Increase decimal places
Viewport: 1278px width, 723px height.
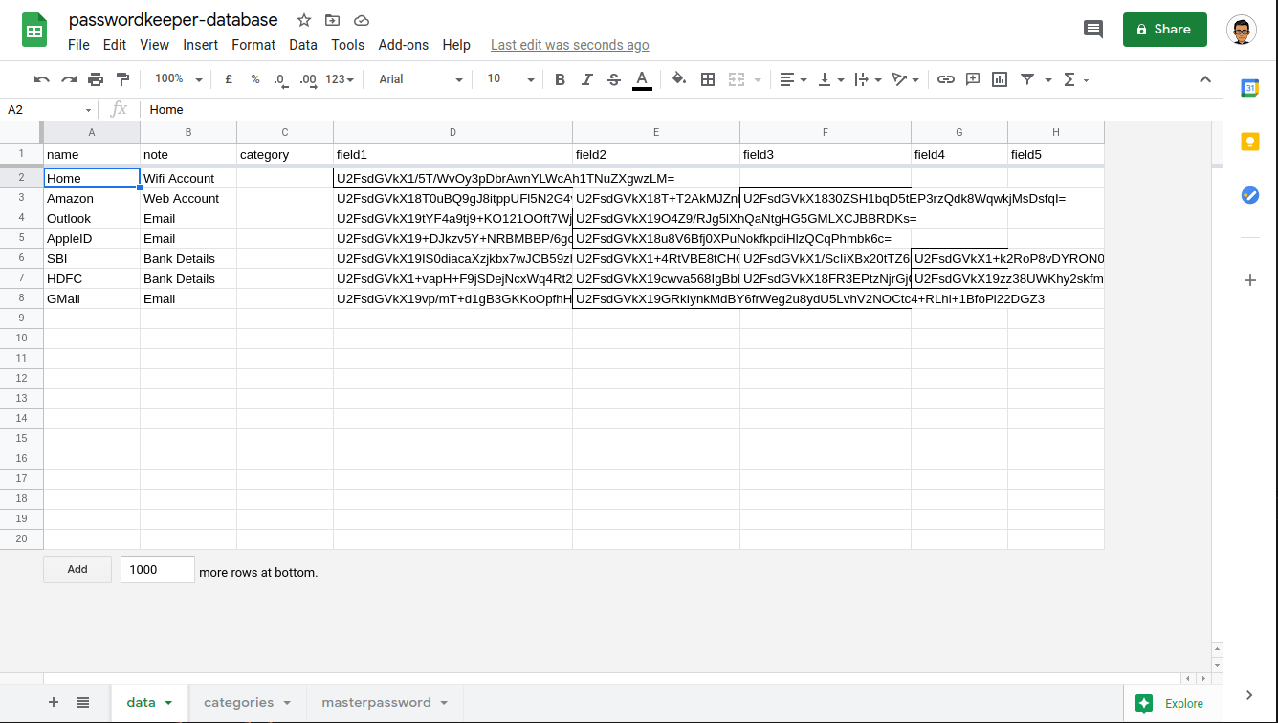[308, 79]
